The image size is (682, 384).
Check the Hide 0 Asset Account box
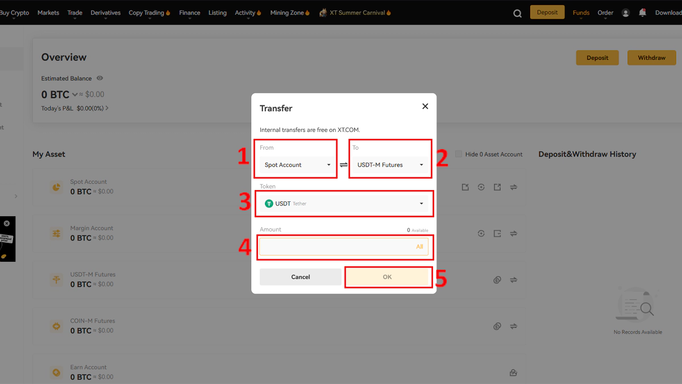click(x=459, y=154)
